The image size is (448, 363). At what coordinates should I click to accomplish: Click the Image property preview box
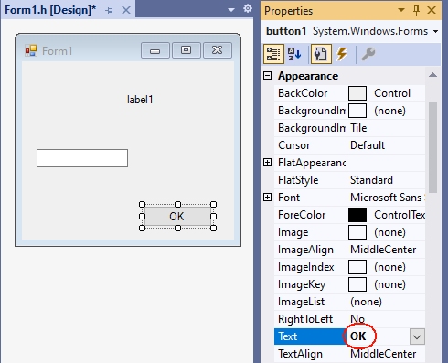coord(357,232)
